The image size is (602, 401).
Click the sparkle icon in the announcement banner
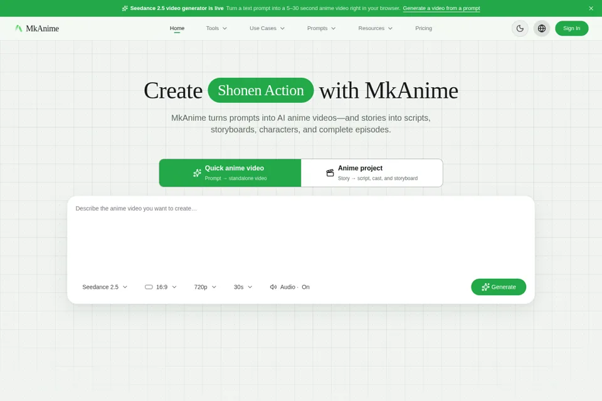[x=125, y=8]
